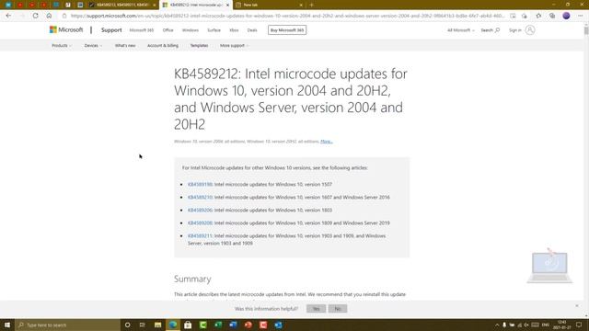Close the feedback bar with X

577,306
